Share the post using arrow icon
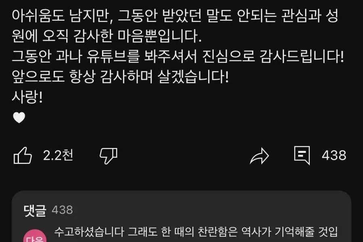The width and height of the screenshot is (363, 242). [x=259, y=156]
